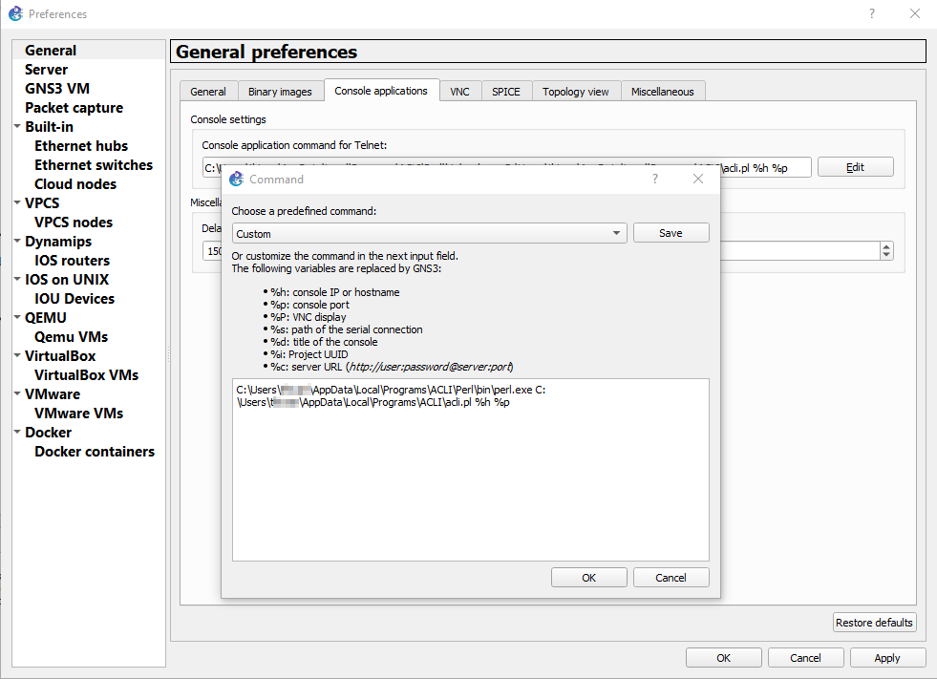Switch to the Binary images tab
Viewport: 937px width, 679px height.
(x=280, y=92)
